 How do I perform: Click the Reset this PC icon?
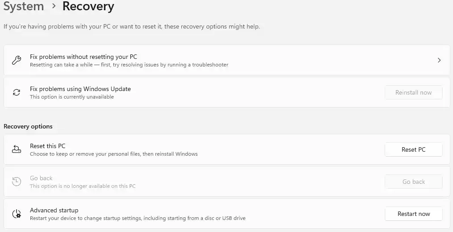17,149
